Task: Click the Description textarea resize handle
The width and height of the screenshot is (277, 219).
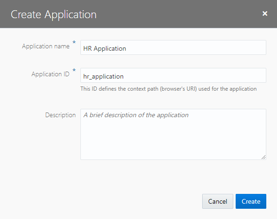Action: [x=264, y=157]
